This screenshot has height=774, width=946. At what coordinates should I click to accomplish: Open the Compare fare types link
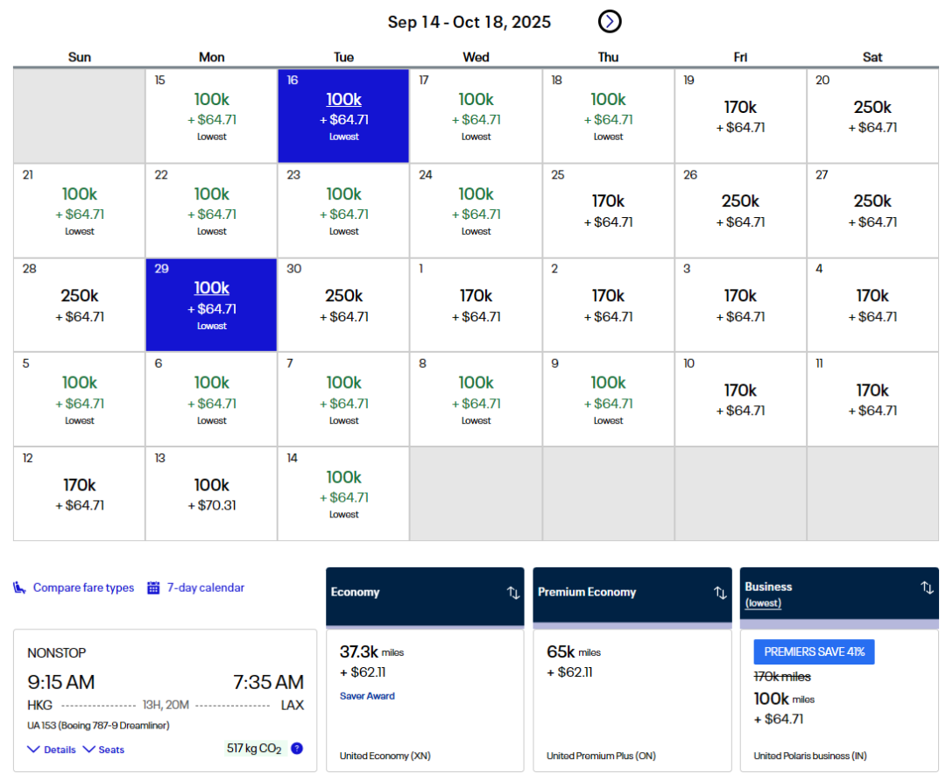[83, 588]
